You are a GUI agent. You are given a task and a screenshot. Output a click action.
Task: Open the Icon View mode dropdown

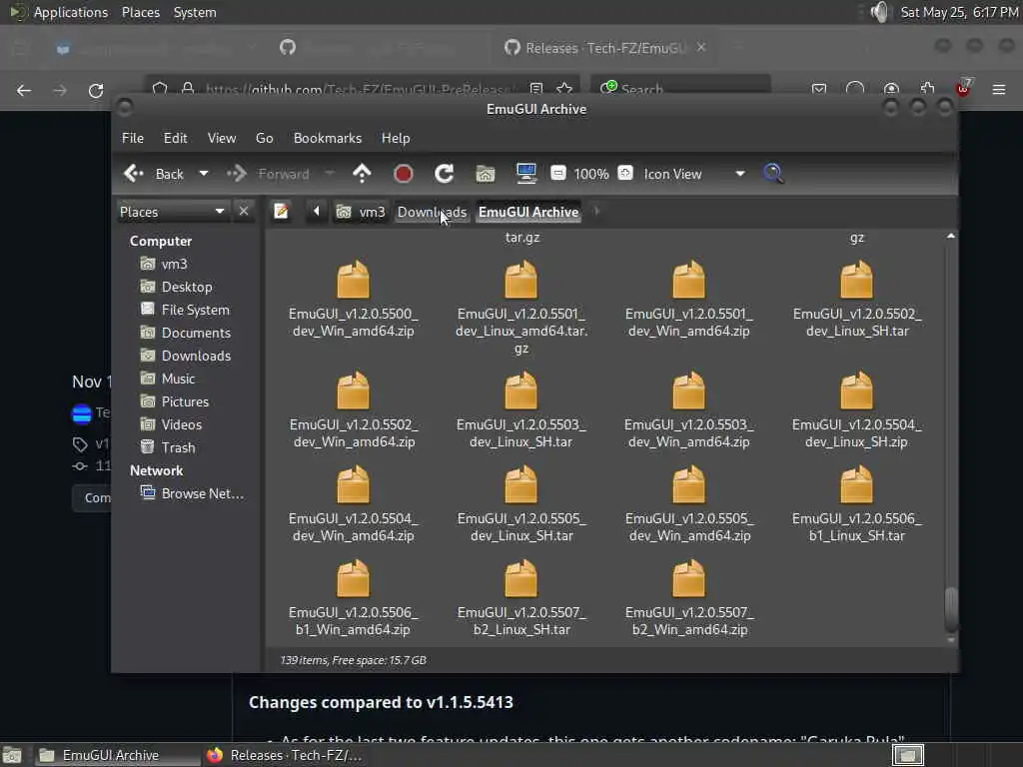pyautogui.click(x=694, y=174)
